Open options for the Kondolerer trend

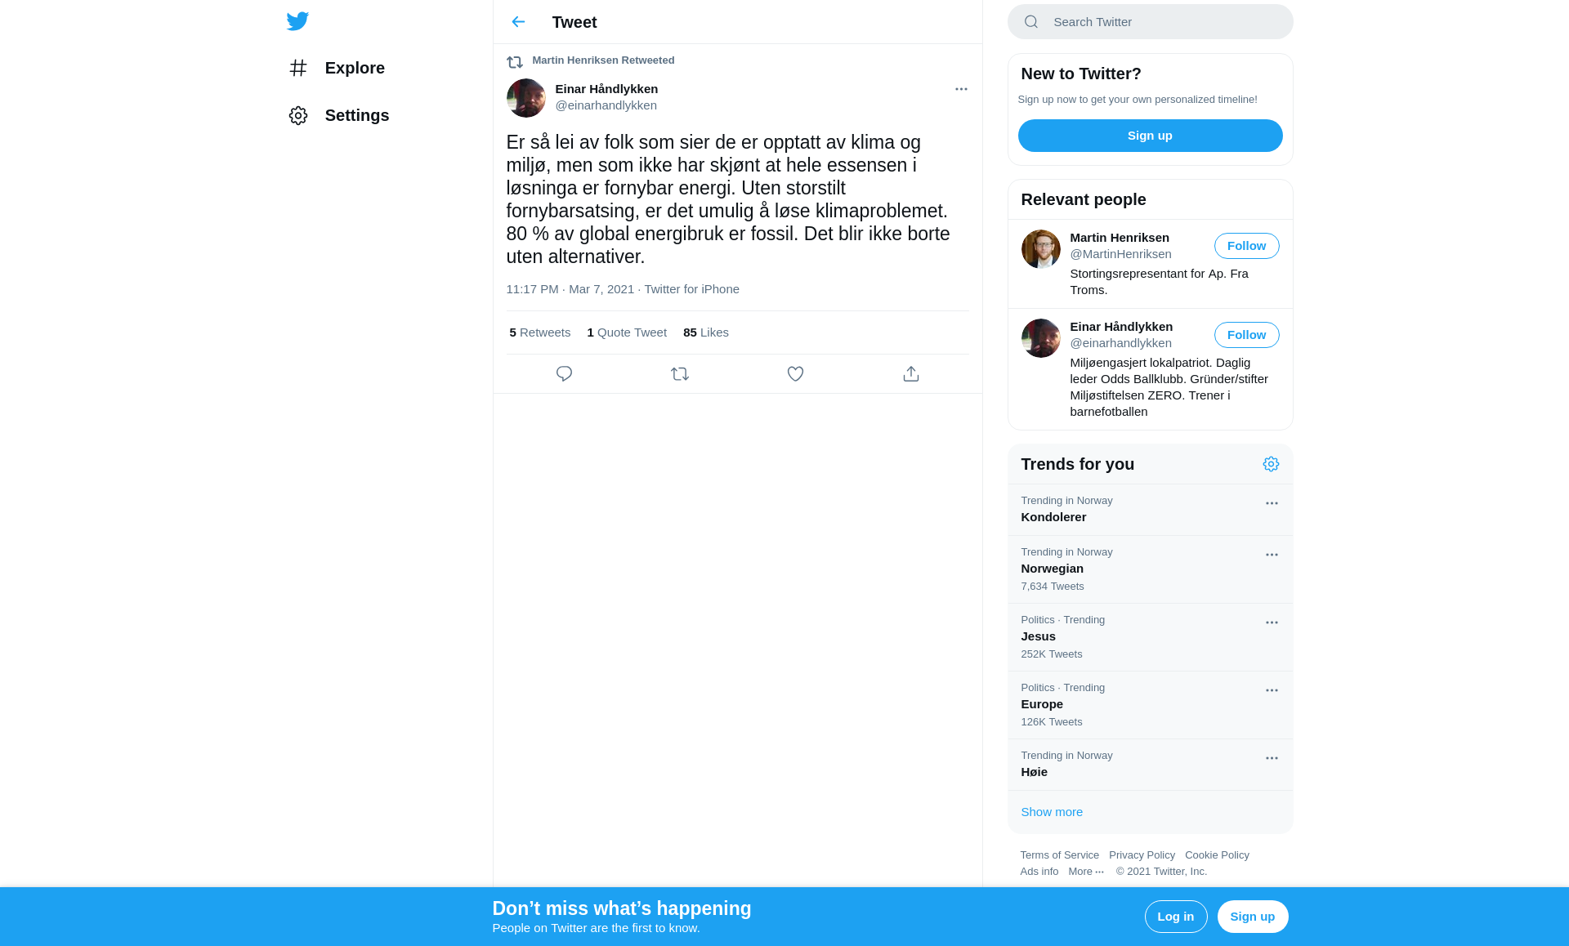1272,503
